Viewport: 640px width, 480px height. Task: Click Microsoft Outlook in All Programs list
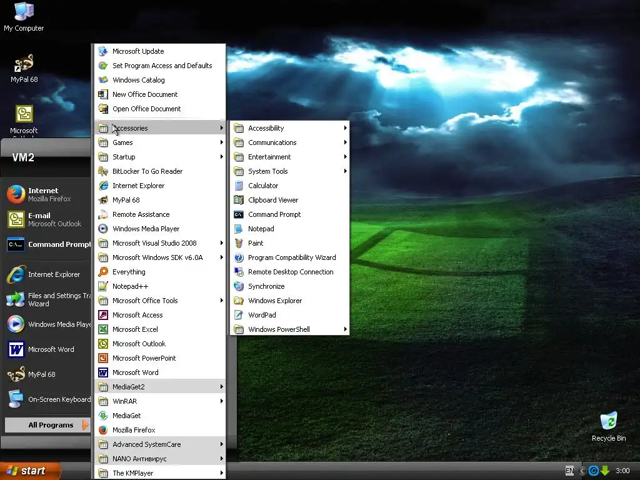pyautogui.click(x=160, y=344)
